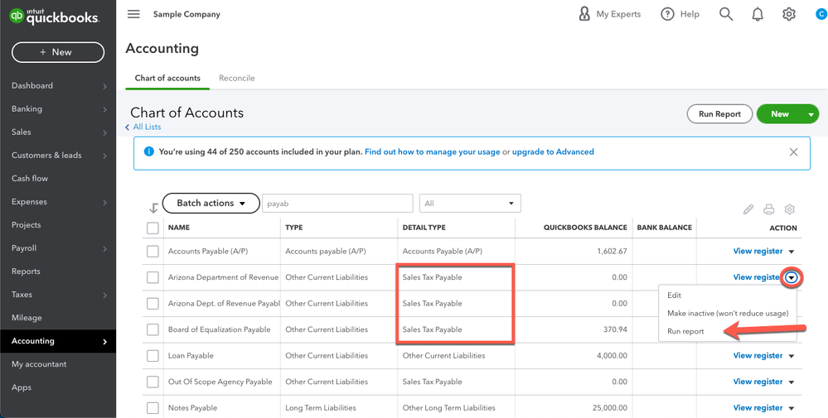Click the green New account button
Screen dimensions: 828x418
tap(780, 114)
